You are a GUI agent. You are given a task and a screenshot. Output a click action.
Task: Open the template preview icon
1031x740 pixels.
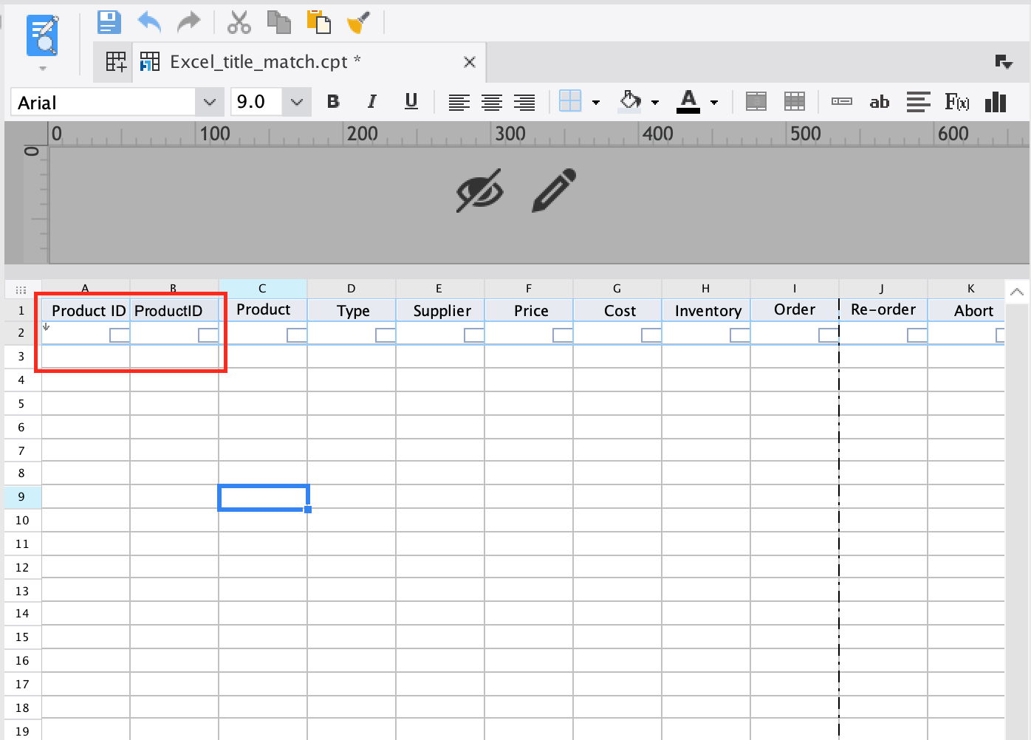click(x=42, y=36)
